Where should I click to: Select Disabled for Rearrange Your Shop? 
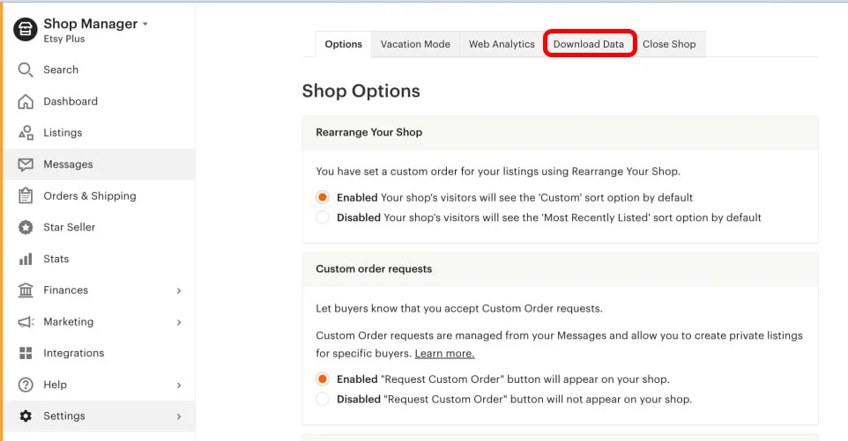[x=323, y=217]
